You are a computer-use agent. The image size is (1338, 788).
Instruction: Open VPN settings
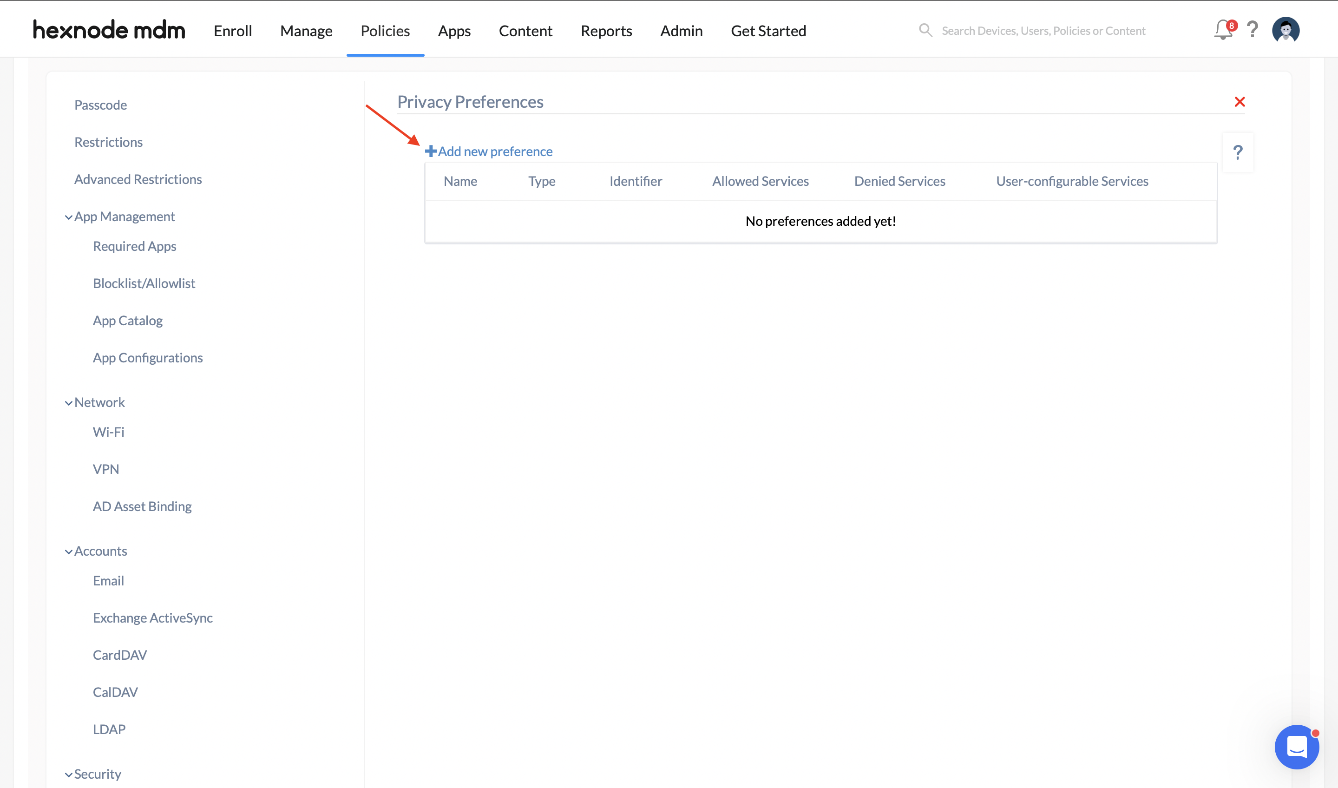105,469
